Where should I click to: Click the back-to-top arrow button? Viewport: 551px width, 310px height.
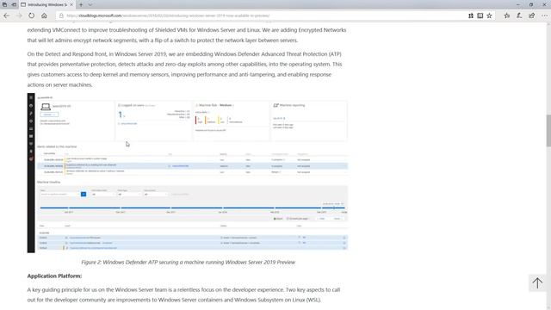[x=537, y=283]
